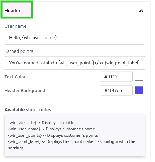Click the word settings in short codes box
This screenshot has height=162, width=155.
click(x=16, y=148)
